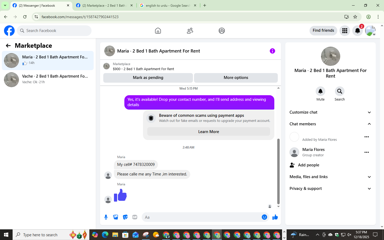Open the account profile picture menu
384x240 pixels.
pyautogui.click(x=370, y=31)
